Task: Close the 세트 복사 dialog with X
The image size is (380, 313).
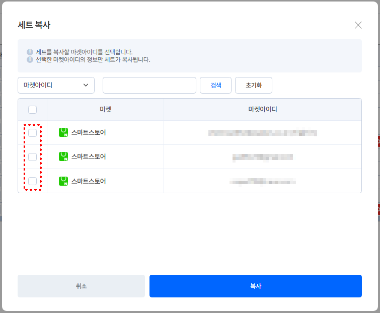Action: (x=358, y=25)
